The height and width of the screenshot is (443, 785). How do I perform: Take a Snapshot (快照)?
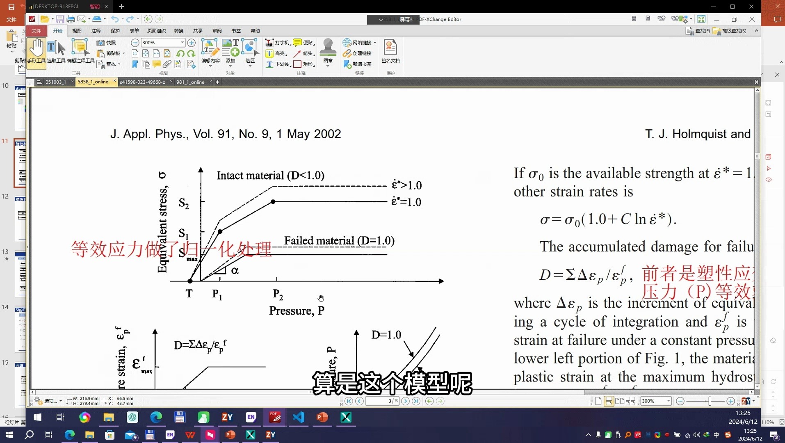106,43
